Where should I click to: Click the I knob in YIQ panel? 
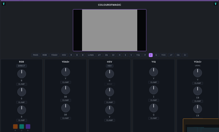pos(154,90)
